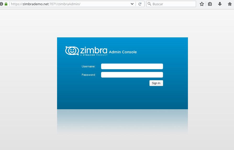Click the Username: label
The image size is (234, 150).
tap(89, 66)
